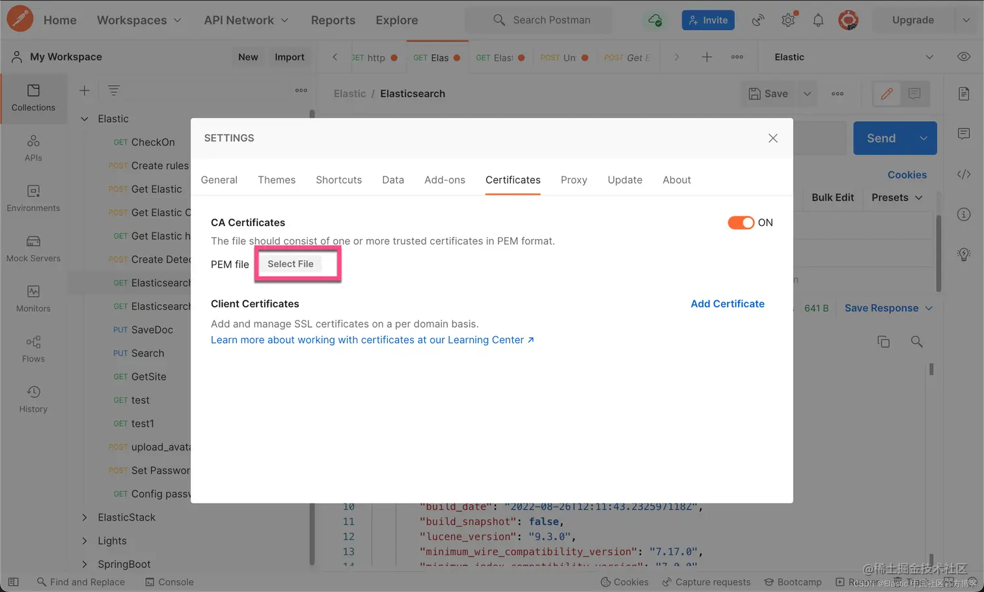984x592 pixels.
Task: Switch to the Add-ons settings tab
Action: coord(444,180)
